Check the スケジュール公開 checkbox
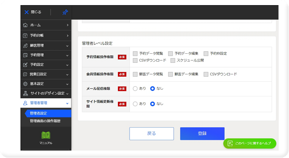Viewport: 289px width, 158px height. coord(173,60)
